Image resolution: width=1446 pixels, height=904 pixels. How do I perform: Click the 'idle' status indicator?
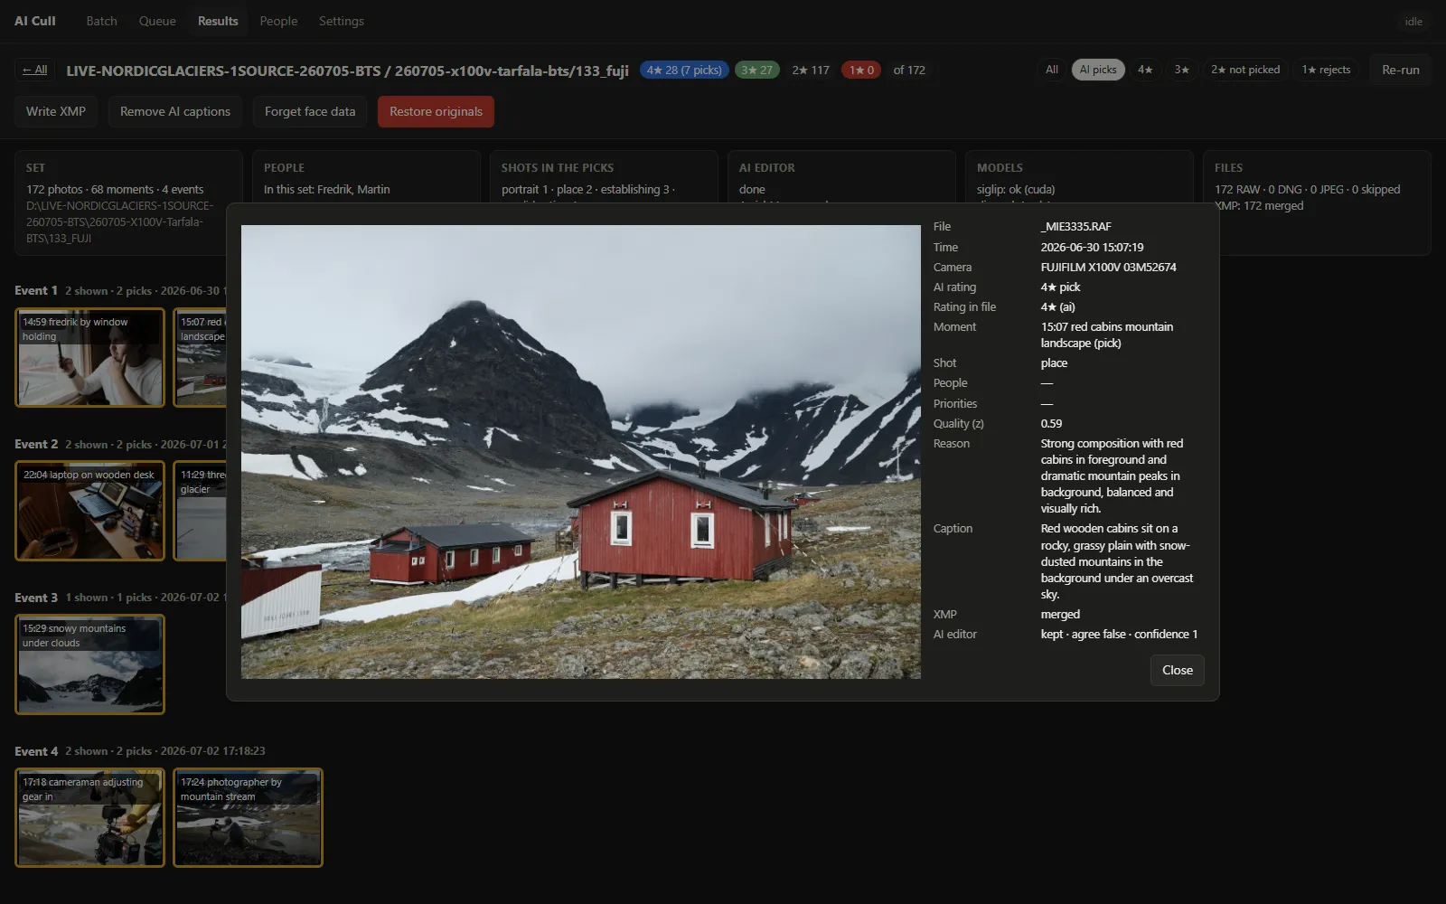tap(1413, 22)
